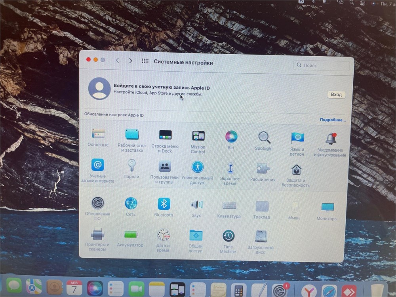
Task: Follow the Подробнее... link
Action: [x=333, y=120]
